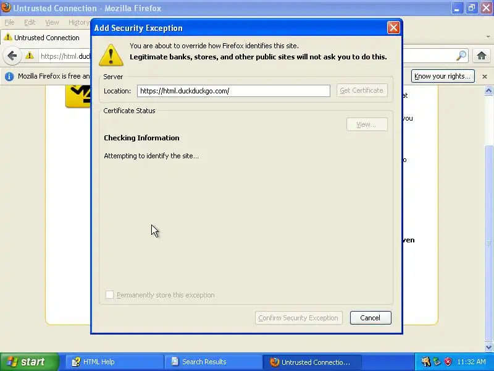
Task: Click the Untrusted Connection taskbar item
Action: tap(312, 362)
